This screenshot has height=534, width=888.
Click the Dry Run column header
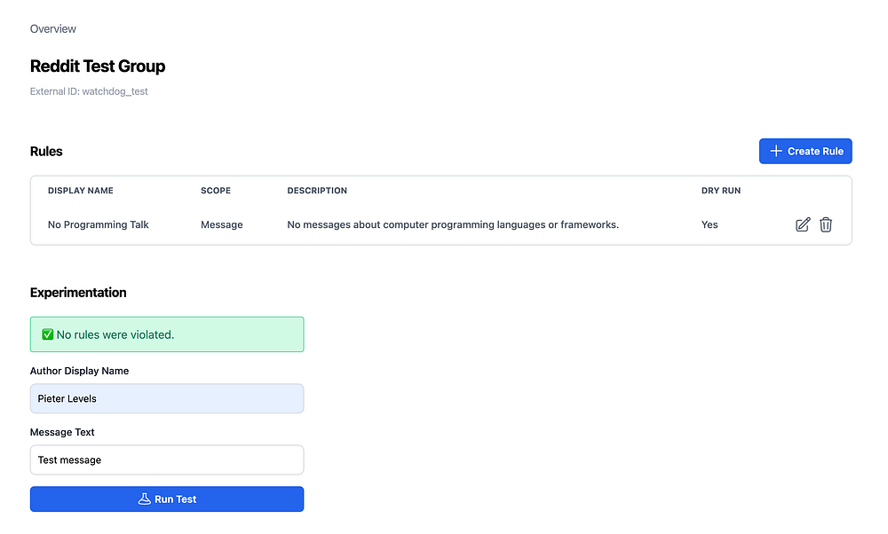click(721, 191)
